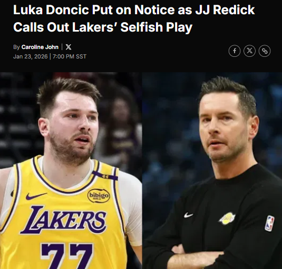The image size is (282, 269).
Task: Share the article on Facebook
Action: (x=235, y=51)
